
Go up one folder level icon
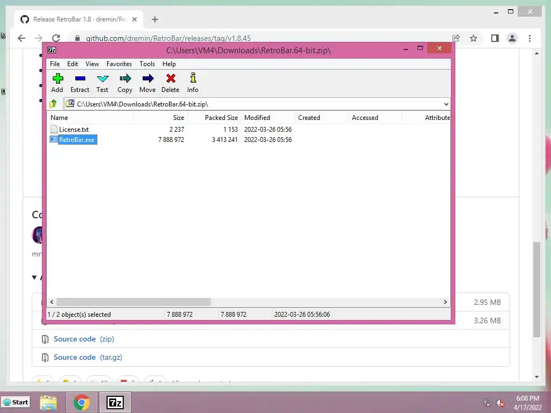pos(53,104)
